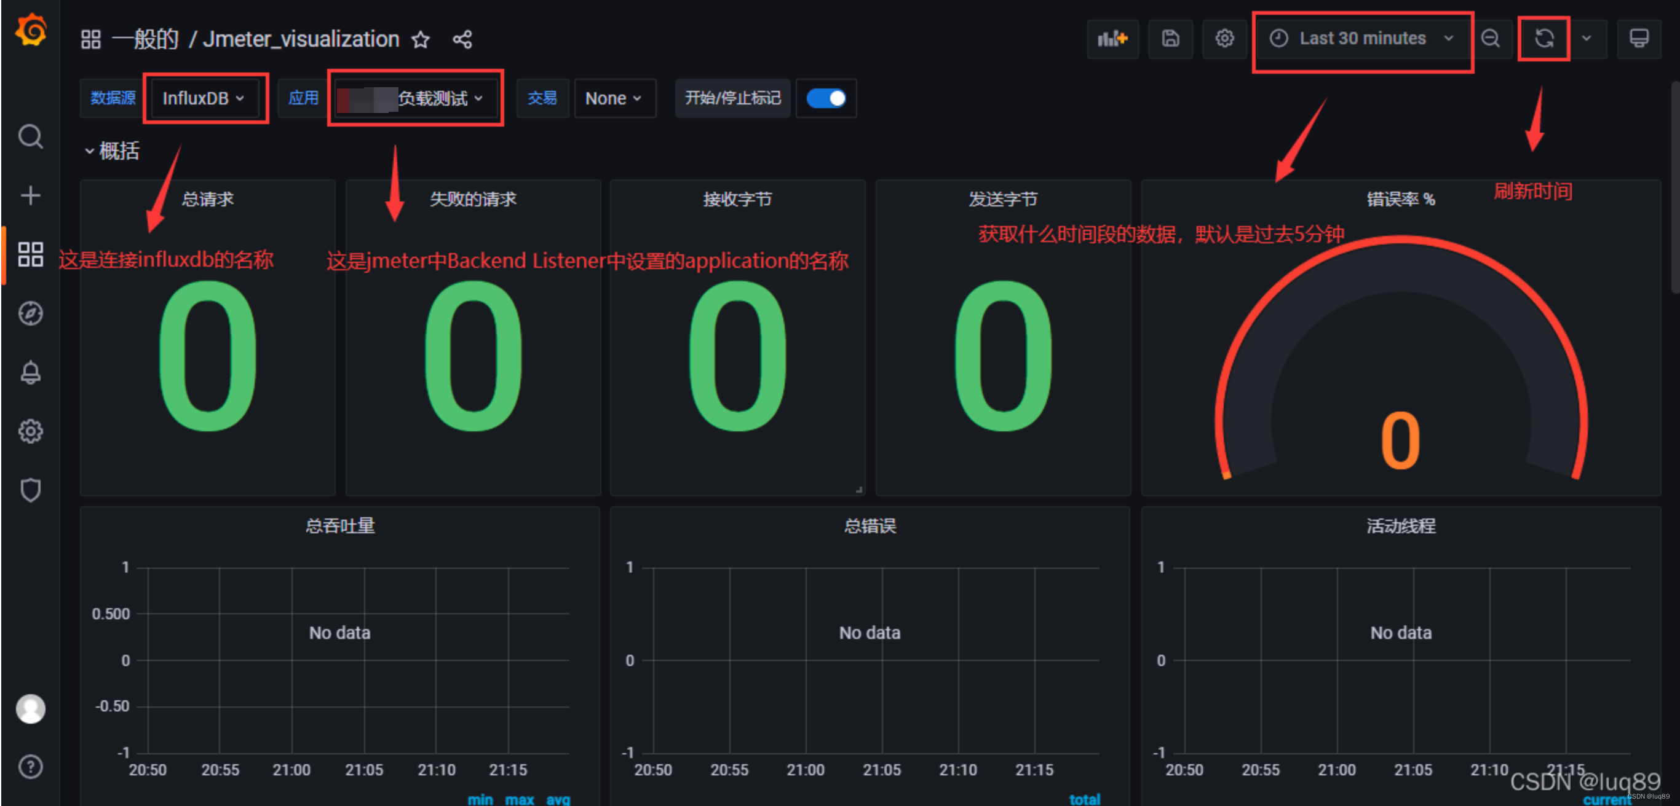Viewport: 1680px width, 806px height.
Task: Zoom out the time range
Action: pyautogui.click(x=1491, y=39)
